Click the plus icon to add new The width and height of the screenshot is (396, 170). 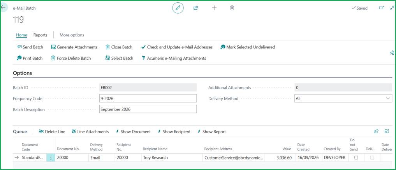click(x=214, y=8)
